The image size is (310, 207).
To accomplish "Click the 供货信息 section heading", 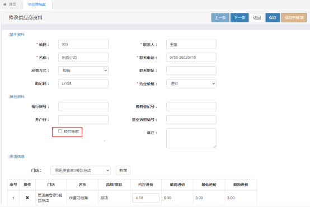I will [x=17, y=157].
